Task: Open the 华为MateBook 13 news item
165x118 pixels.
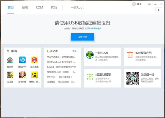Action: [x=62, y=62]
